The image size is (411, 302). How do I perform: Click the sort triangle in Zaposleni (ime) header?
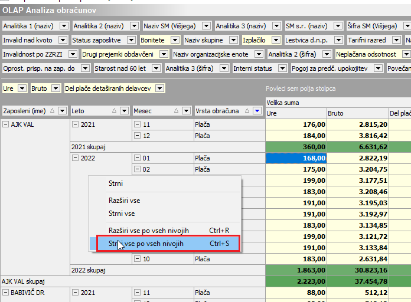click(52, 110)
